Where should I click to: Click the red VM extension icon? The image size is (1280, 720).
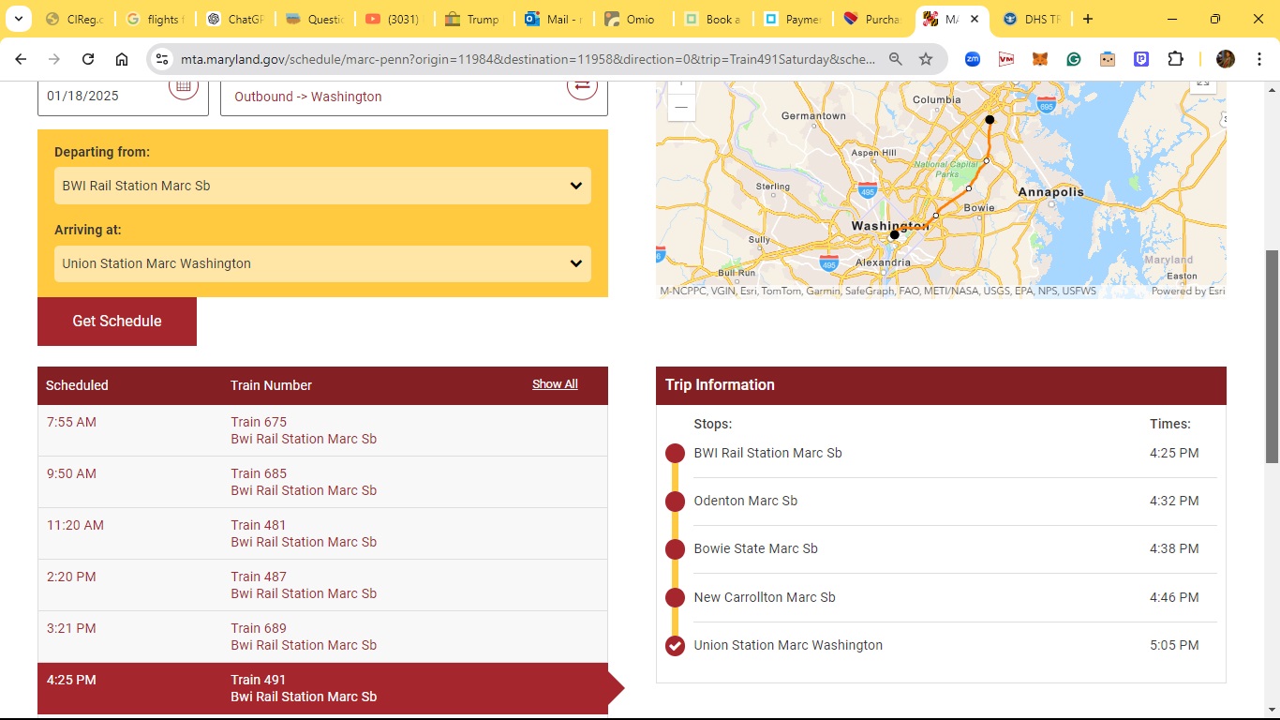pos(1006,59)
